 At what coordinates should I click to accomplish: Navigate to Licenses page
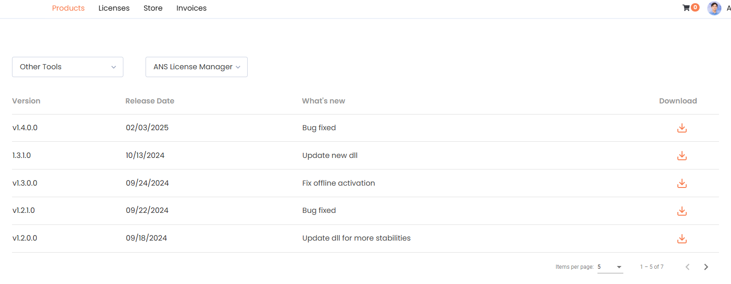[114, 8]
